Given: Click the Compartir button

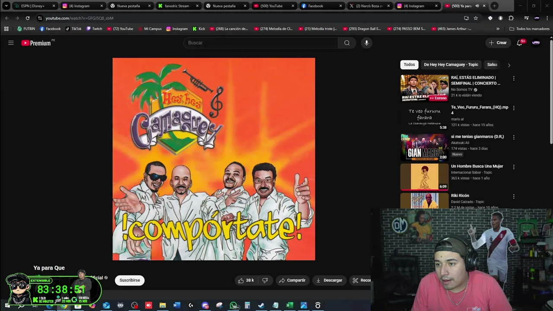Looking at the screenshot, I should tap(292, 280).
